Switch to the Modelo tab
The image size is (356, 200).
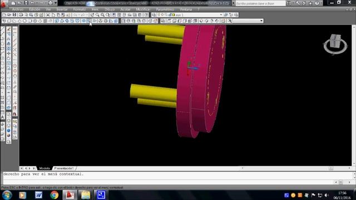click(x=44, y=168)
